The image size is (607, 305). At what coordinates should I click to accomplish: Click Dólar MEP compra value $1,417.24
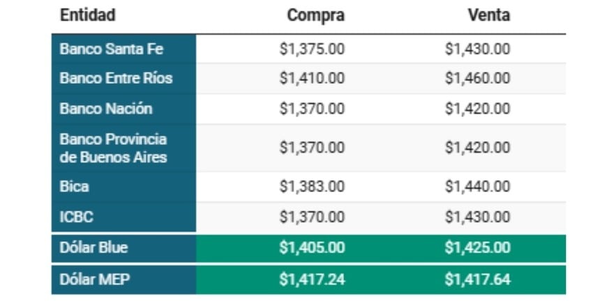(312, 280)
